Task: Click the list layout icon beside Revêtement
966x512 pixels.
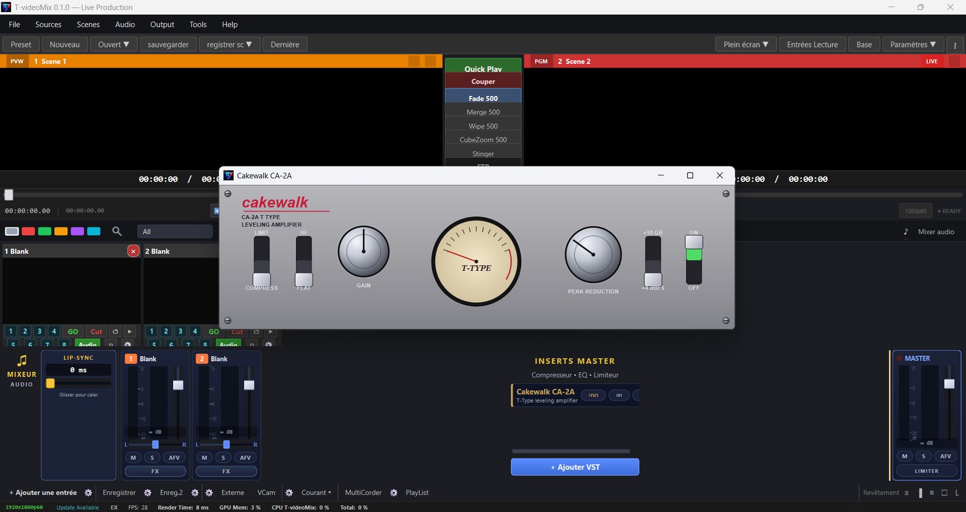Action: (x=906, y=493)
